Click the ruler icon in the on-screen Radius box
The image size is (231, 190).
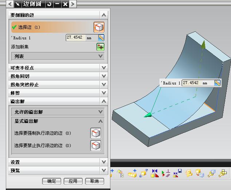(x=217, y=83)
